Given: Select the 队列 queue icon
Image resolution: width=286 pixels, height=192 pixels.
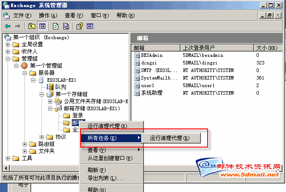Looking at the screenshot, I should [50, 87].
